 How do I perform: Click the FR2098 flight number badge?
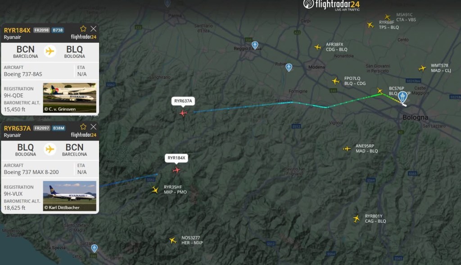pyautogui.click(x=41, y=30)
